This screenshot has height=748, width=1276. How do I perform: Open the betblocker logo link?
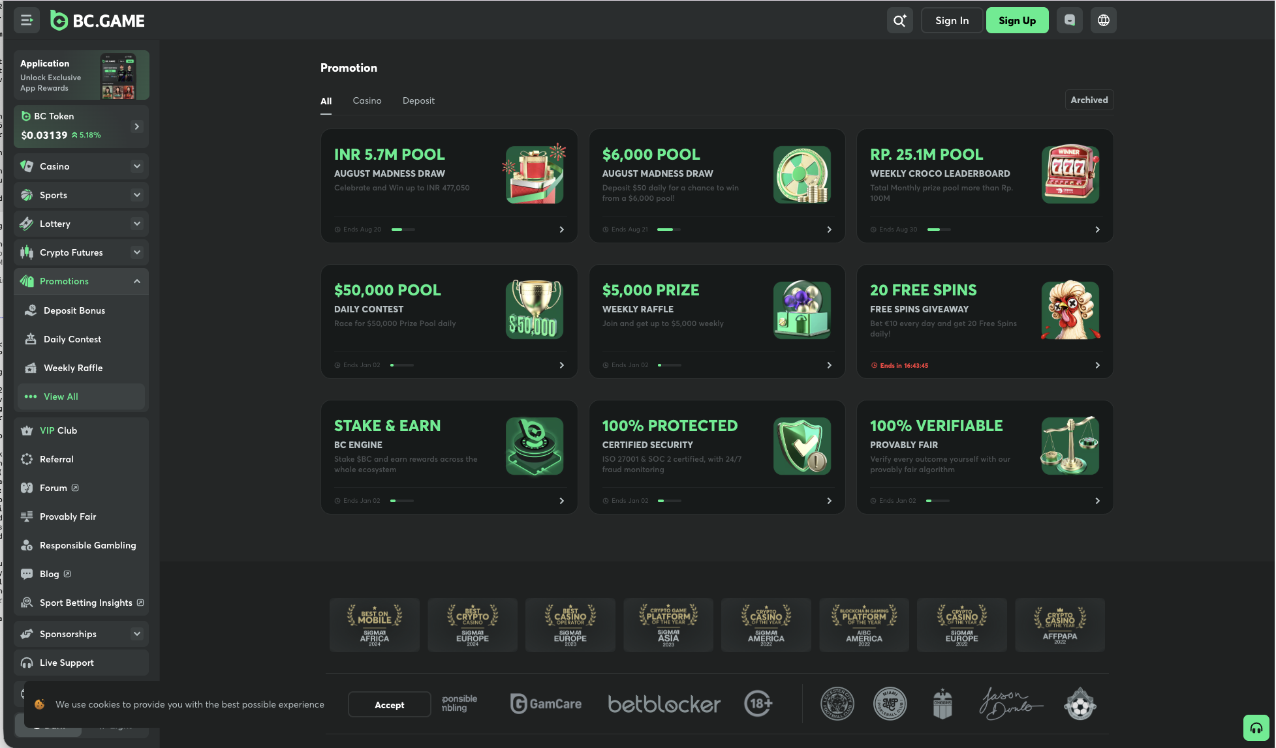coord(664,704)
